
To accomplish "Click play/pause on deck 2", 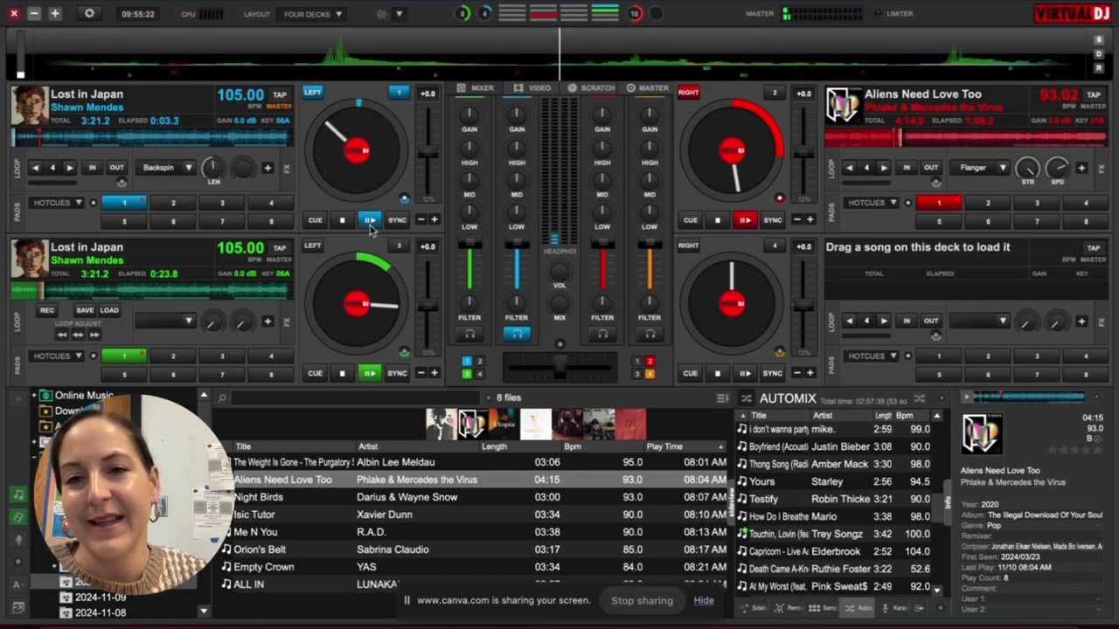I will click(745, 220).
